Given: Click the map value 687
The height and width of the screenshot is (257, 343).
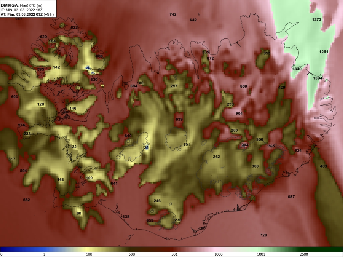Looking at the screenshot, I should pyautogui.click(x=291, y=197).
